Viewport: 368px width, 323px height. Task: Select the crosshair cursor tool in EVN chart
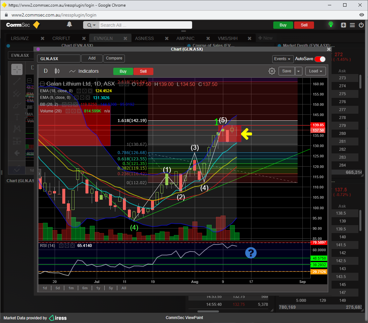tap(17, 69)
